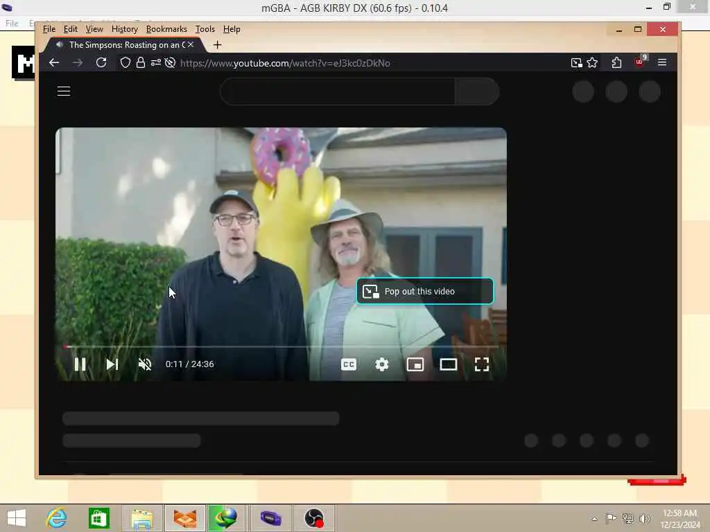This screenshot has height=532, width=710.
Task: Select The Simpsons: Roasting tab
Action: click(125, 45)
